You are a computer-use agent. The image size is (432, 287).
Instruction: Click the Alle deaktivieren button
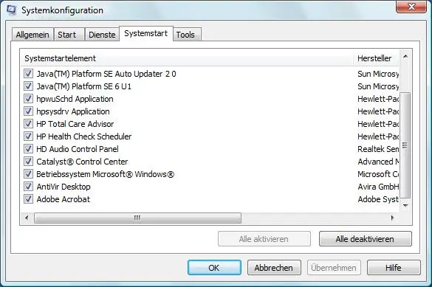365,239
